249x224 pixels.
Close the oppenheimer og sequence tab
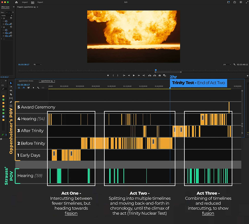pos(39,81)
